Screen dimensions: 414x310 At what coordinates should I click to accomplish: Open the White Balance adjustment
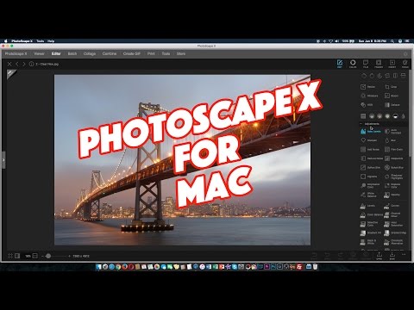[368, 195]
